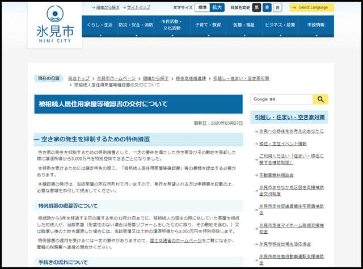This screenshot has height=269, width=363.
Task: Open the 子育て・教育 menu tab
Action: point(208,26)
